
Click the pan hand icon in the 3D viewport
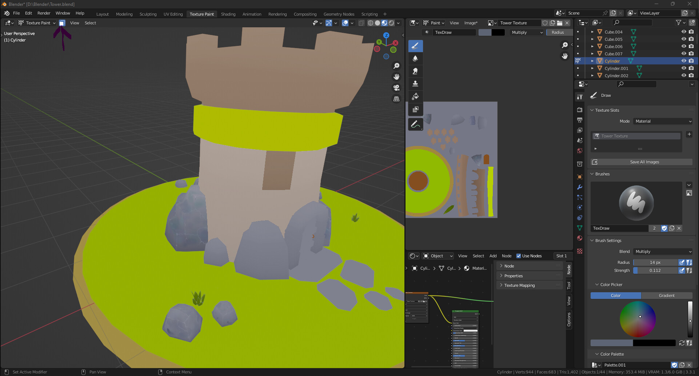(396, 77)
